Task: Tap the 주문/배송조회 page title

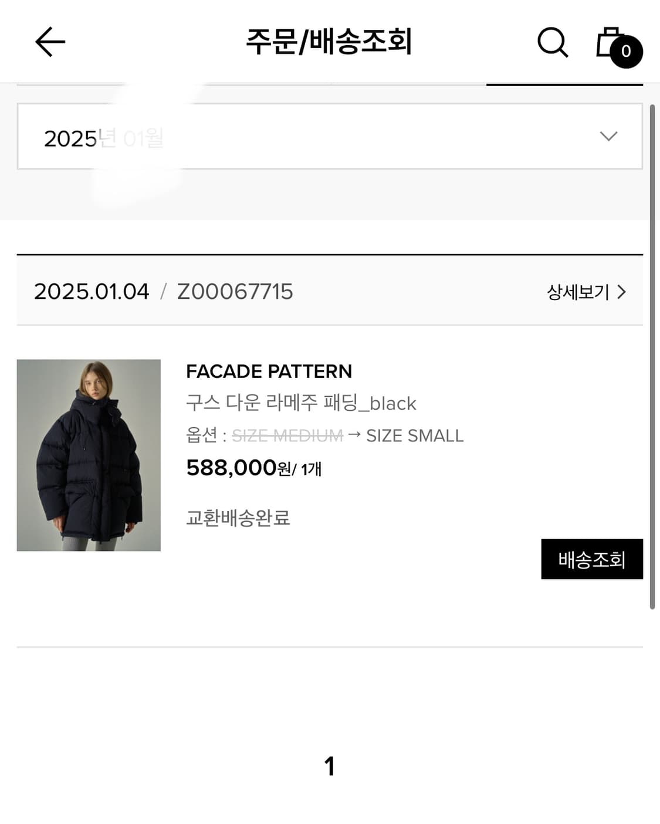Action: [x=329, y=42]
